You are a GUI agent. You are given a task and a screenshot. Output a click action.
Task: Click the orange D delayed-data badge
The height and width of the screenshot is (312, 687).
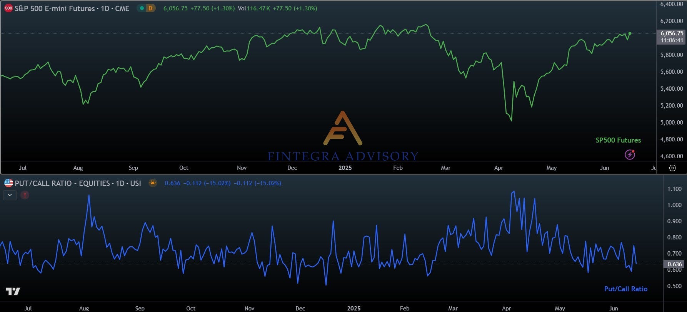[150, 8]
